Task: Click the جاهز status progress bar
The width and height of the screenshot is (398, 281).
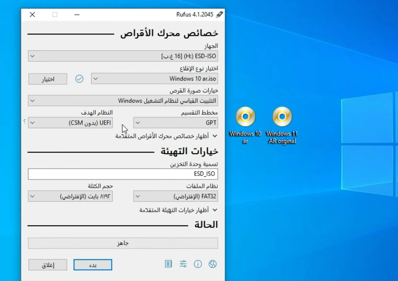Action: (x=123, y=243)
